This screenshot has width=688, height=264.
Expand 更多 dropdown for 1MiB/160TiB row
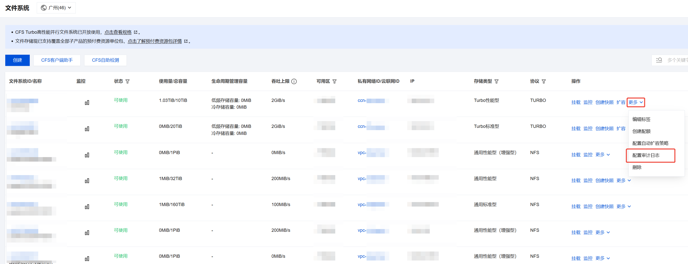pyautogui.click(x=623, y=206)
